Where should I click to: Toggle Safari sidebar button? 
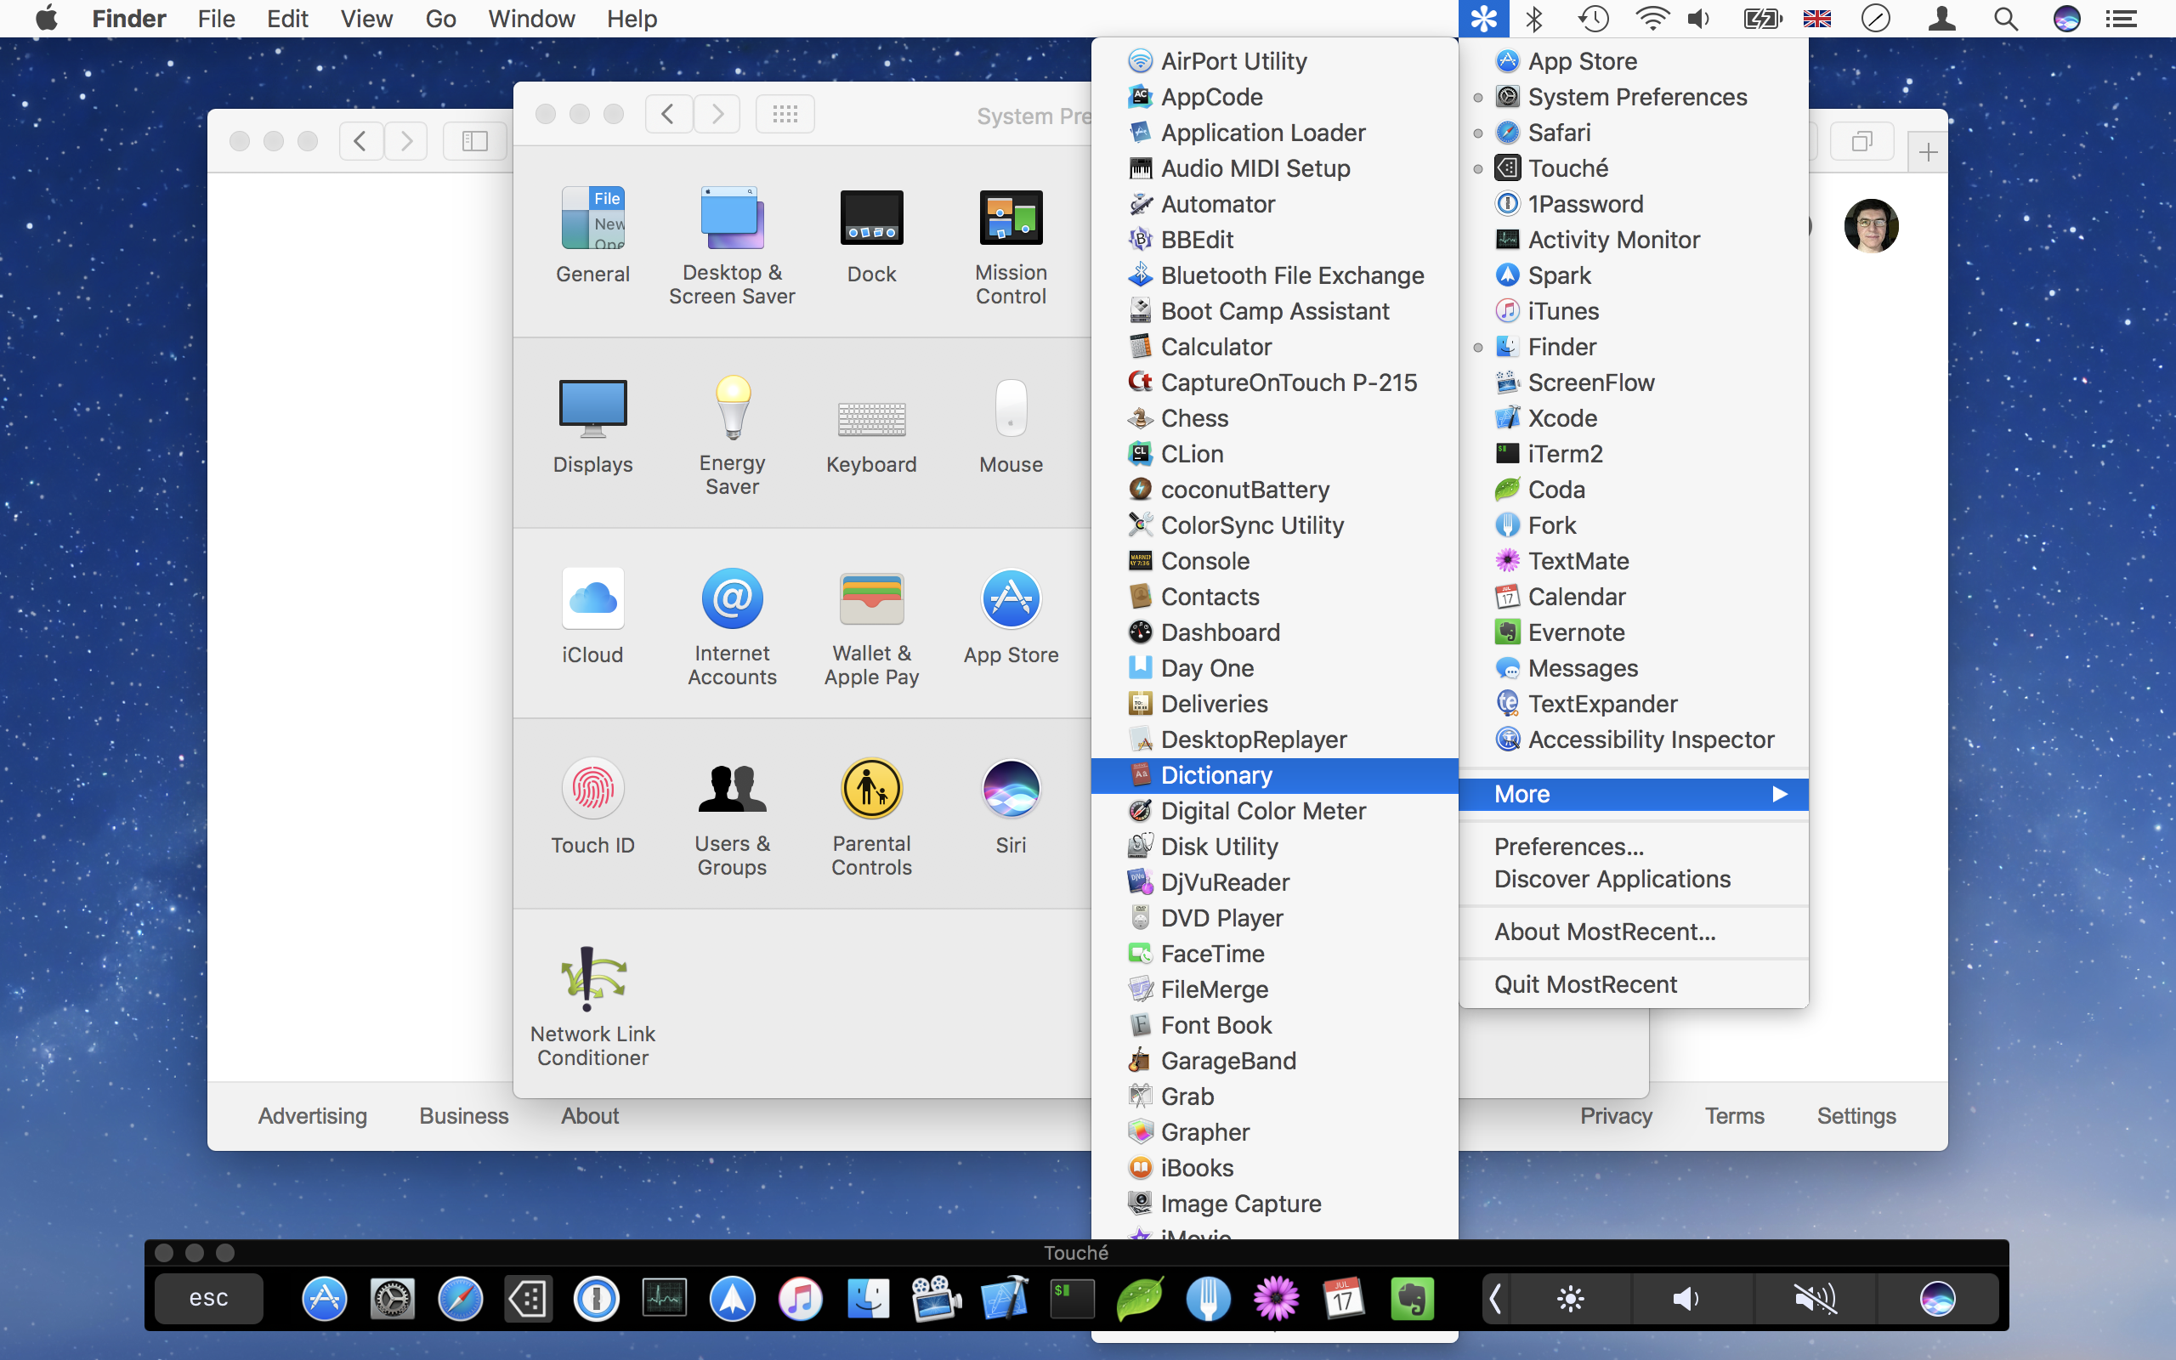click(x=473, y=141)
